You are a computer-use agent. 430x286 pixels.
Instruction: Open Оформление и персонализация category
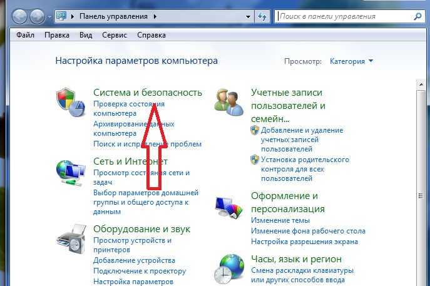coord(288,202)
